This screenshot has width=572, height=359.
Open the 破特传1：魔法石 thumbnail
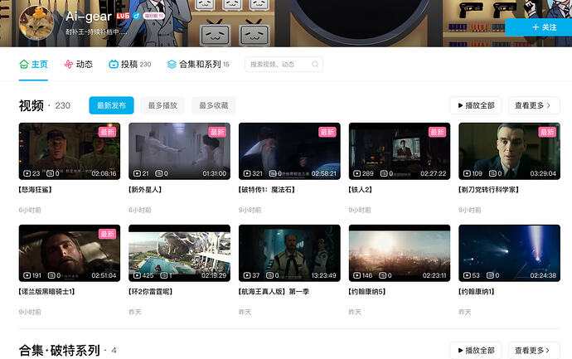[289, 151]
